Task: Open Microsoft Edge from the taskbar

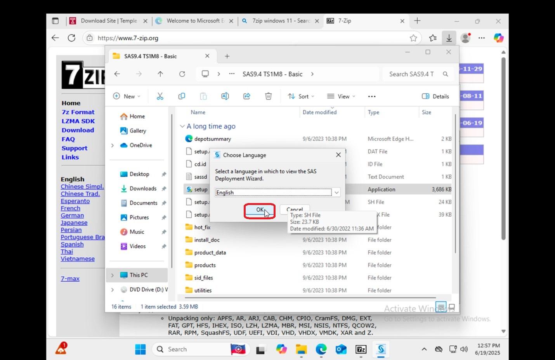Action: click(x=321, y=349)
